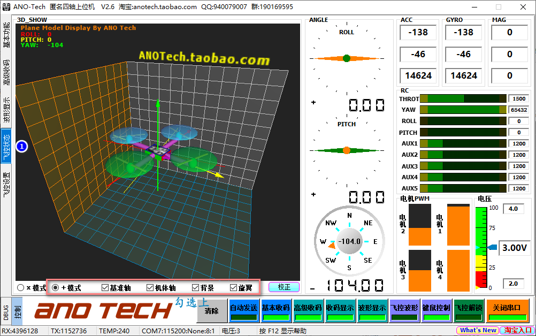Toggle the 基本收码 button

tap(276, 311)
